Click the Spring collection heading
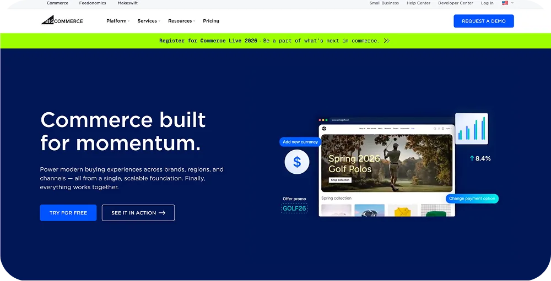Viewport: 551px width, 281px height. point(336,198)
